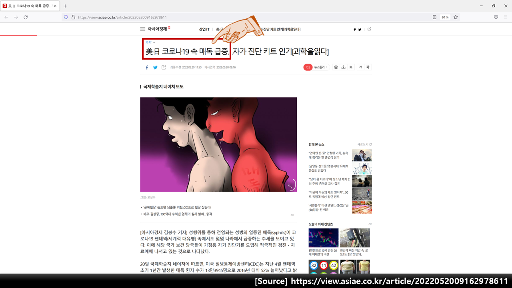
Task: Reload the current page
Action: coord(26,17)
